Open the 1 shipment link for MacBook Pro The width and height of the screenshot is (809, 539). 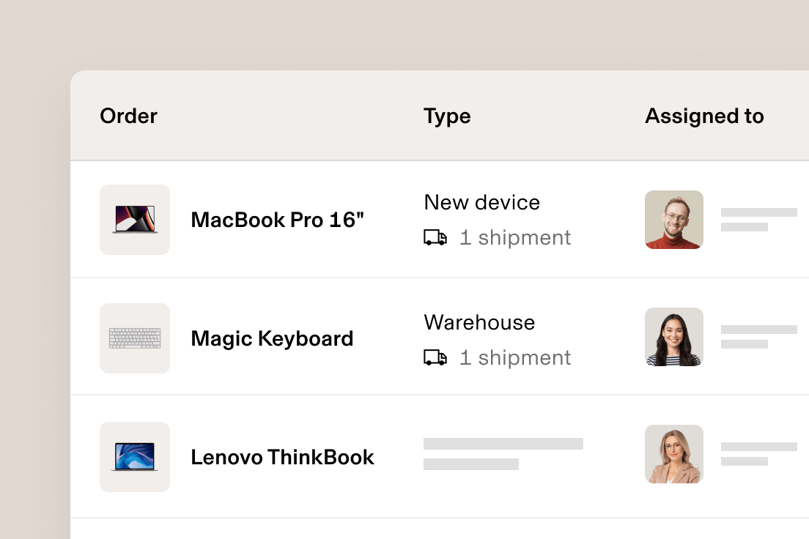click(515, 237)
